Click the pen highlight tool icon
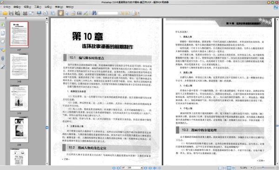This screenshot has height=170, width=279. (x=86, y=13)
